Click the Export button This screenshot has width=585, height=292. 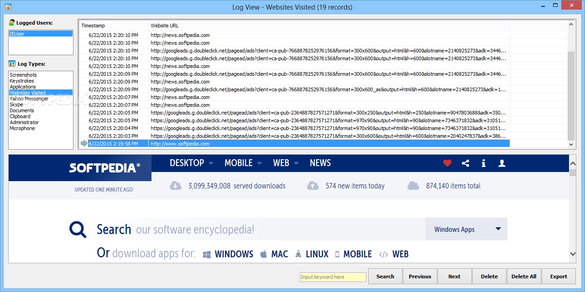click(x=559, y=276)
